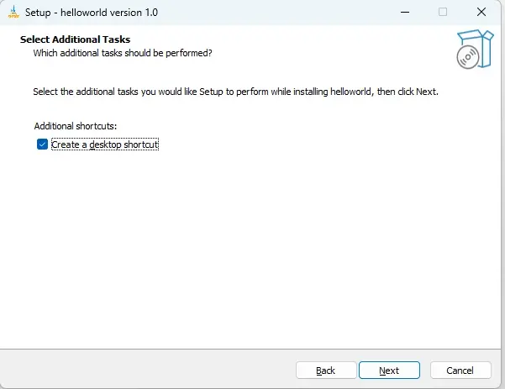Click the instruction sentence about additional tasks
The image size is (505, 389).
click(x=235, y=92)
